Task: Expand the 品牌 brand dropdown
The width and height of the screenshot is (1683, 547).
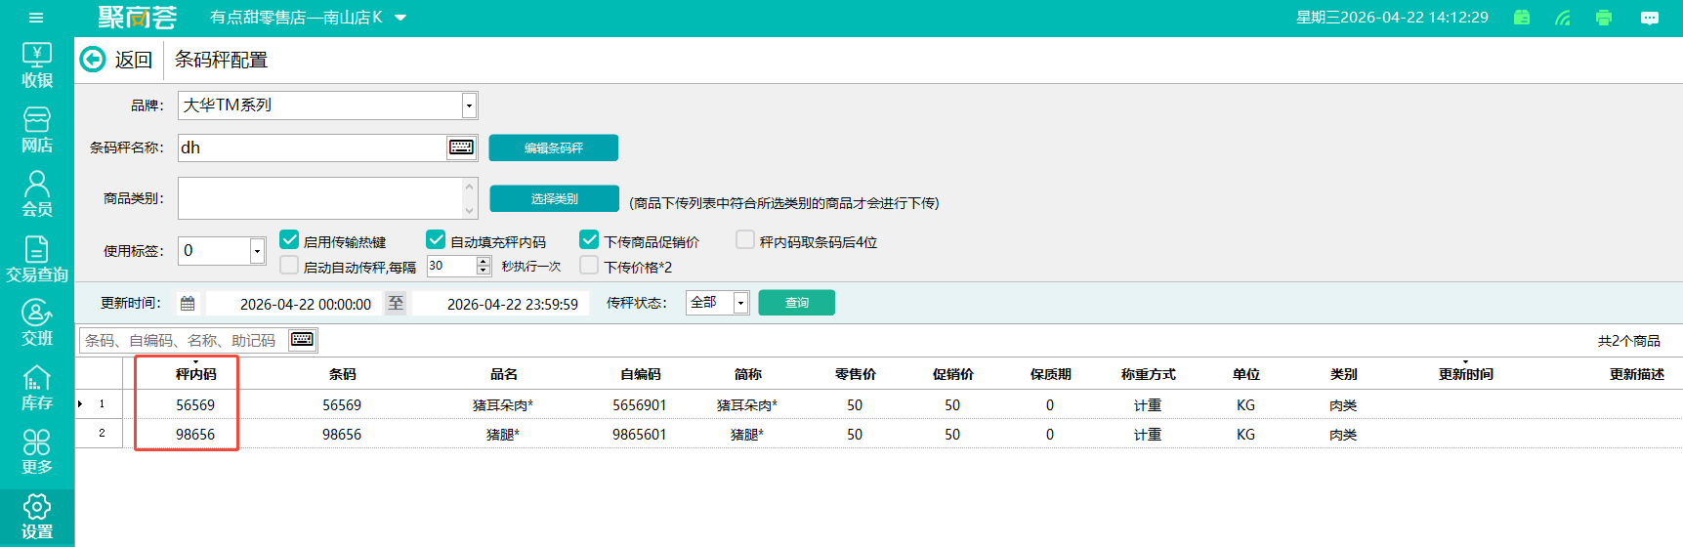Action: tap(469, 105)
